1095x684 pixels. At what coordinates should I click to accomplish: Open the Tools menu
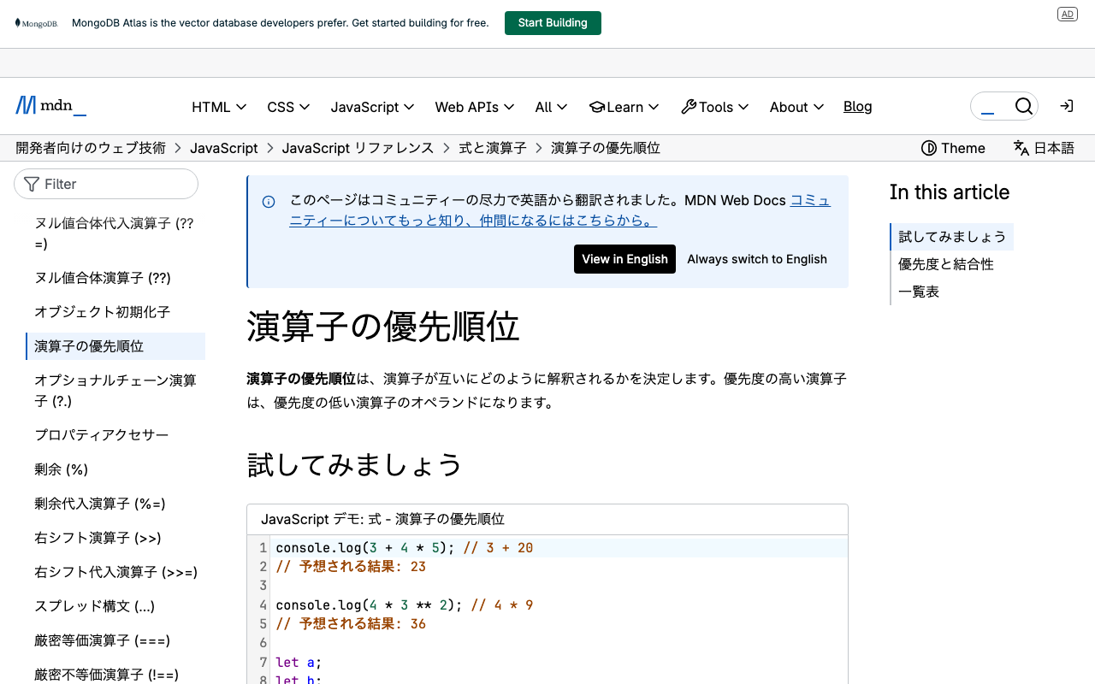tap(715, 106)
